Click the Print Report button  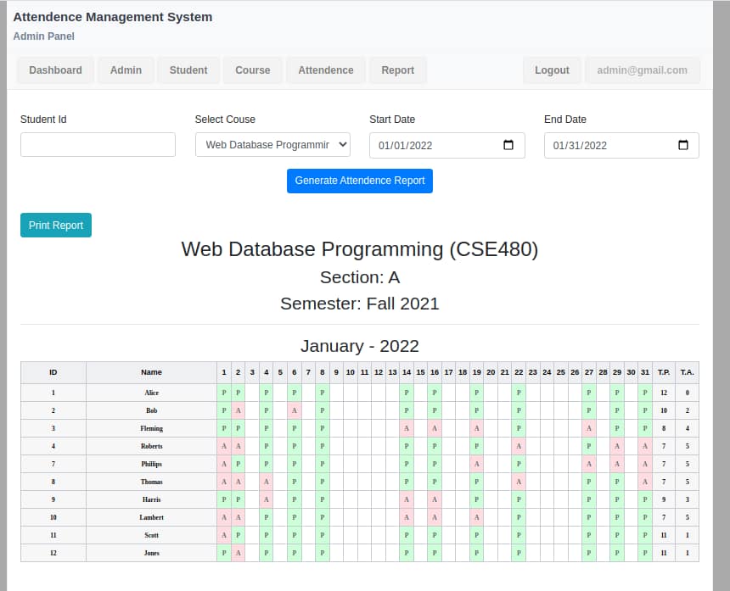(x=55, y=225)
